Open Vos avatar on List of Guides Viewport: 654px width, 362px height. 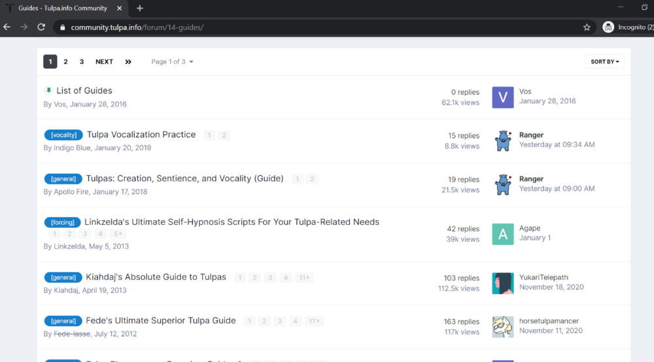click(x=502, y=97)
